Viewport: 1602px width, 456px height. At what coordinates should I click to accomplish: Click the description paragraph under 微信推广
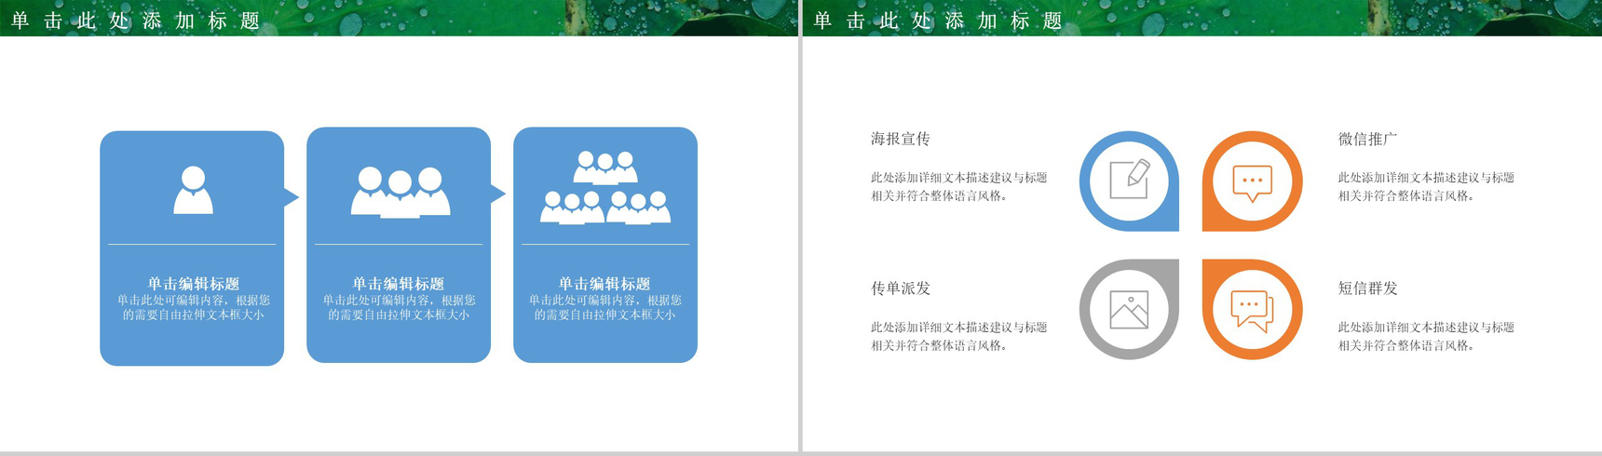click(1427, 187)
